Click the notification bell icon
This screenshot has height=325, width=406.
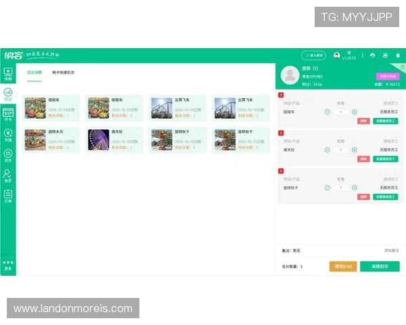pyautogui.click(x=398, y=56)
